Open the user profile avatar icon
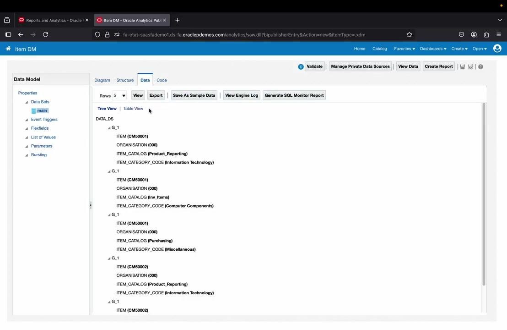The image size is (507, 330). [x=497, y=49]
